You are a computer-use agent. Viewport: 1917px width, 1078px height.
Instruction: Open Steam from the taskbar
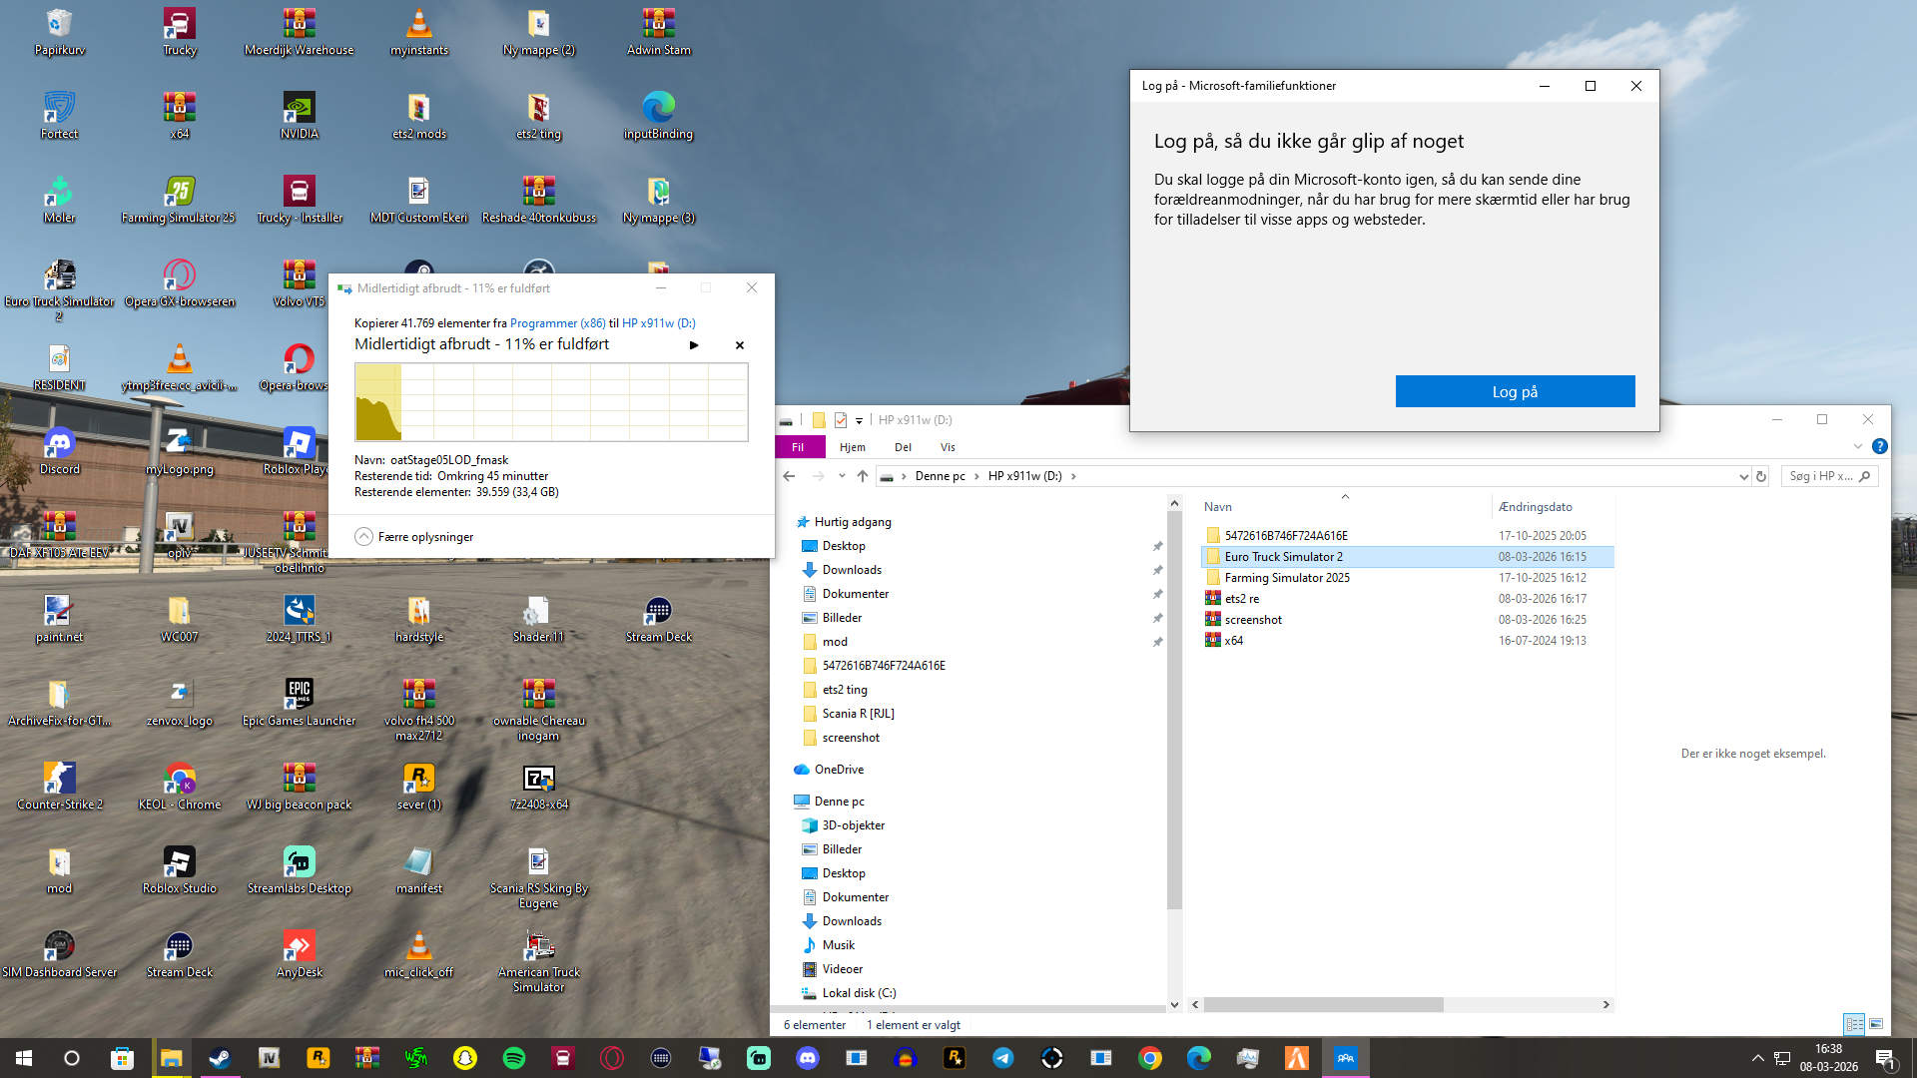point(220,1058)
